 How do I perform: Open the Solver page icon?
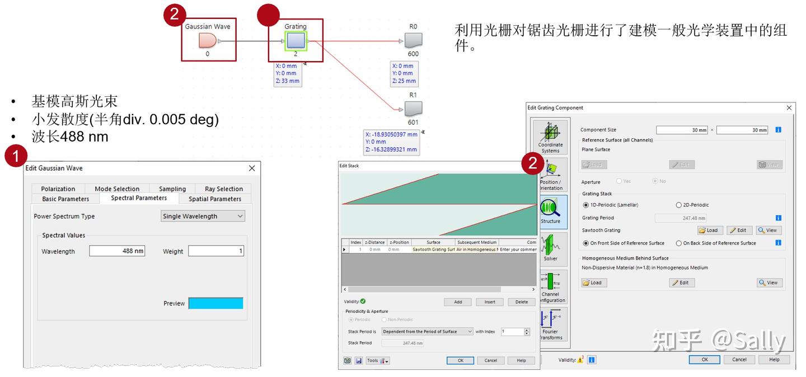point(550,248)
